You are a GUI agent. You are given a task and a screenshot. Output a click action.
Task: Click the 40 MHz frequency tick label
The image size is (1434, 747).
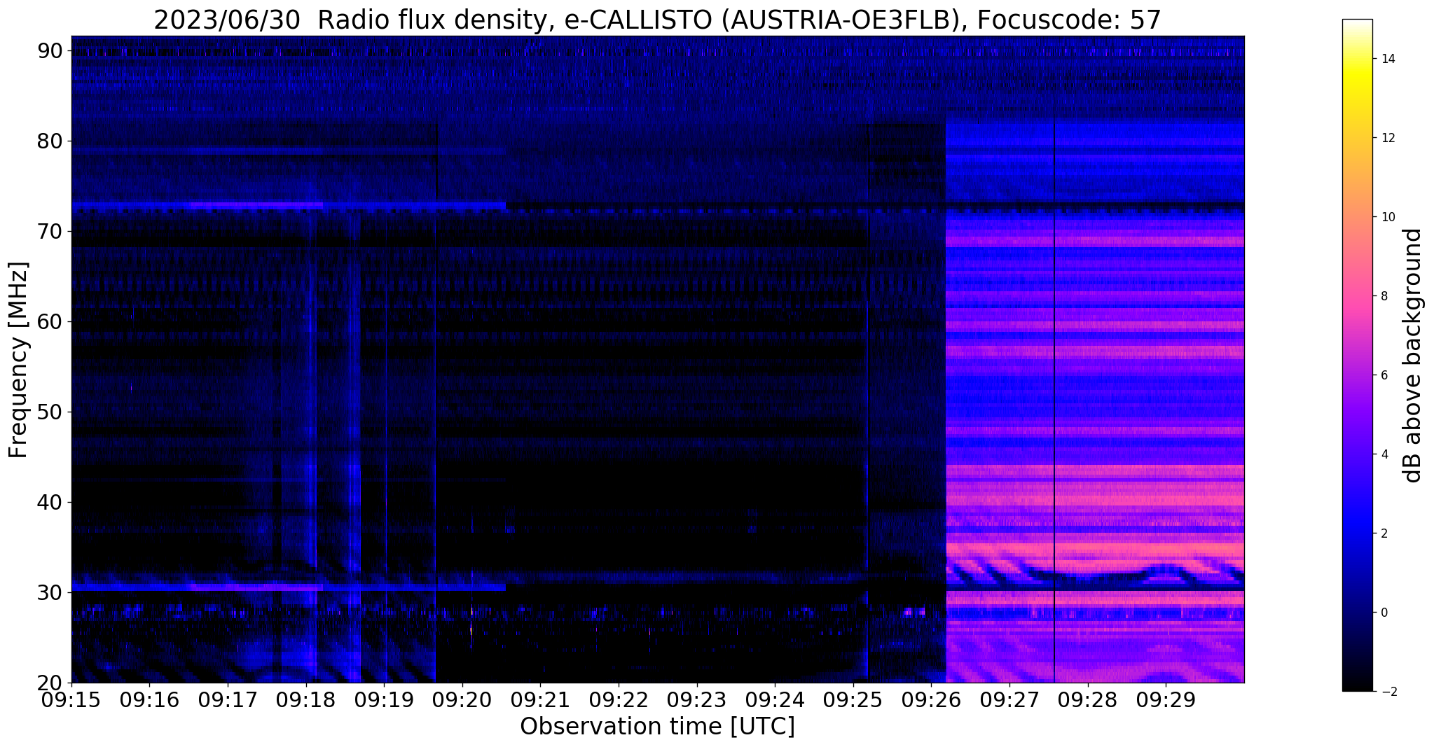(x=51, y=502)
